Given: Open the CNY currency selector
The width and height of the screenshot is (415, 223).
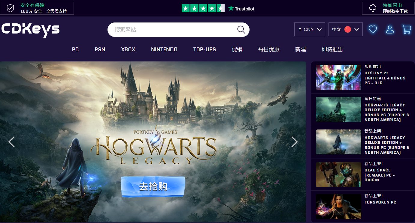Looking at the screenshot, I should click(x=310, y=29).
